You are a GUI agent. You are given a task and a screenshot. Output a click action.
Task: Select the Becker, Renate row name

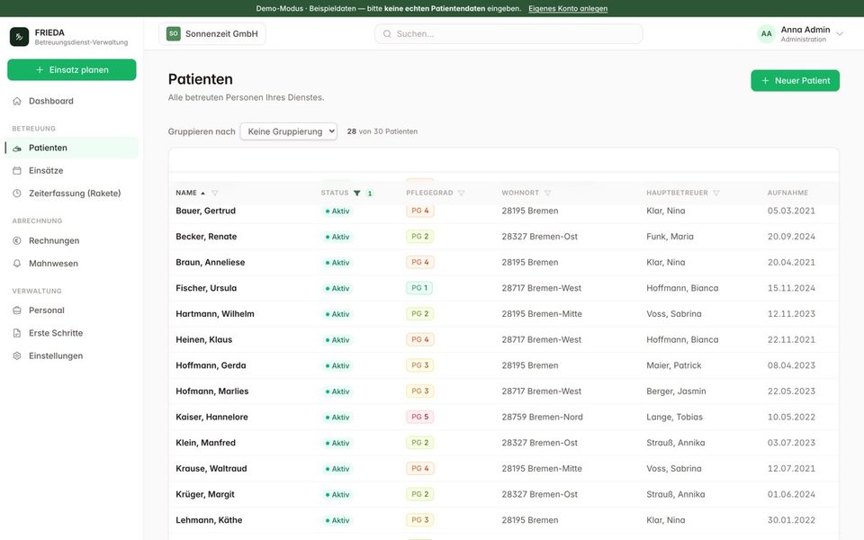coord(206,237)
